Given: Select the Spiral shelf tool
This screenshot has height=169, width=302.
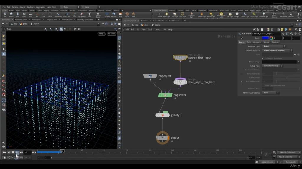Looking at the screenshot, I should (127, 15).
